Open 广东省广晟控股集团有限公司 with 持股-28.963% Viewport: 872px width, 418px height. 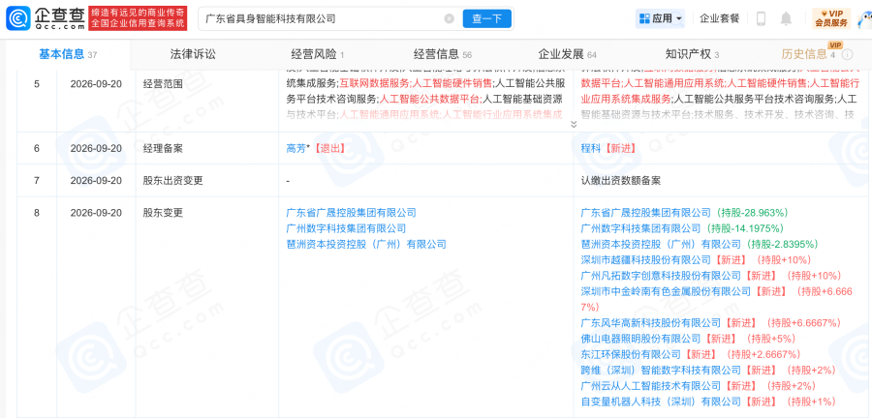click(645, 213)
